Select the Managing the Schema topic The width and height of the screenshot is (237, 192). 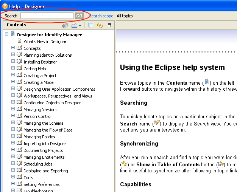(x=44, y=123)
